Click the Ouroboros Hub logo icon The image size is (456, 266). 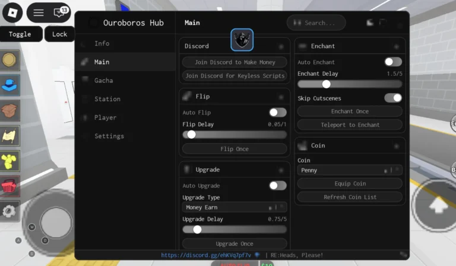pos(93,23)
